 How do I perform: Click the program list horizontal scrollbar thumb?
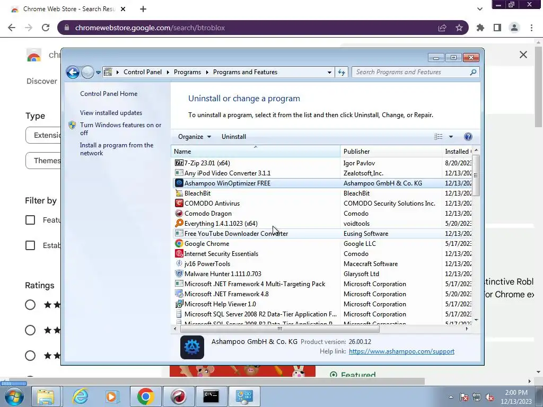click(x=280, y=329)
